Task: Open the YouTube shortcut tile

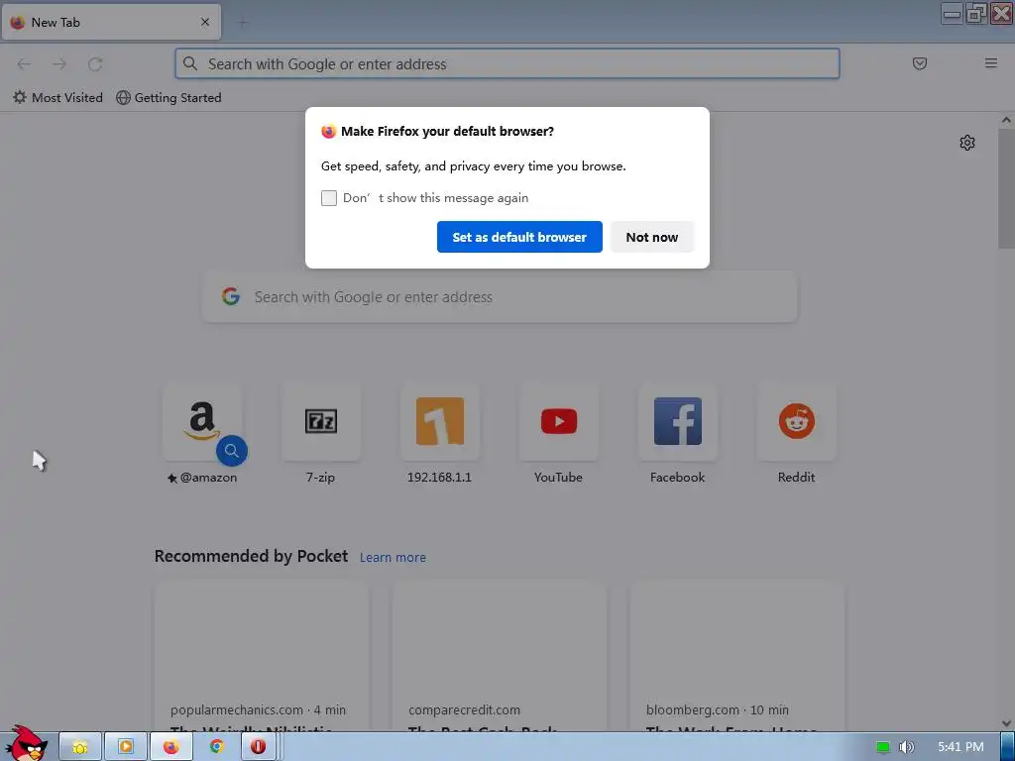Action: pos(559,421)
